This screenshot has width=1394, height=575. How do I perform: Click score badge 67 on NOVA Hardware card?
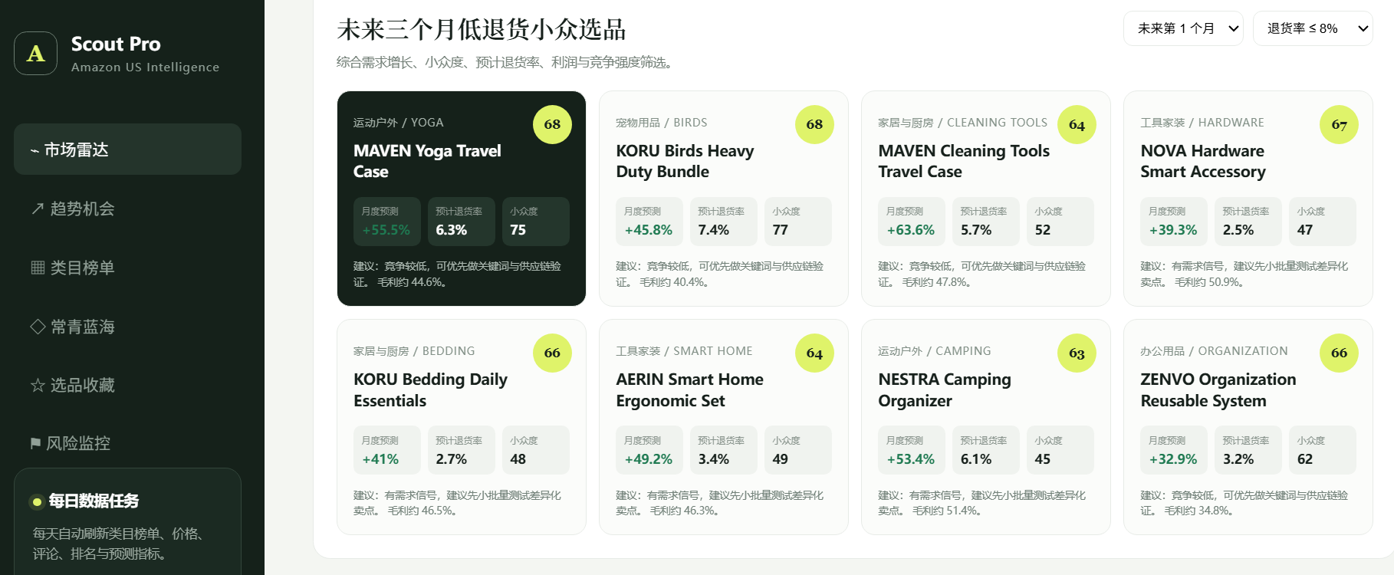click(x=1339, y=124)
